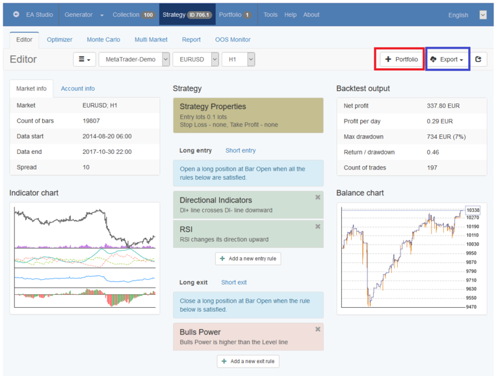Click the Collection count badge 100
The image size is (498, 376).
click(x=148, y=15)
